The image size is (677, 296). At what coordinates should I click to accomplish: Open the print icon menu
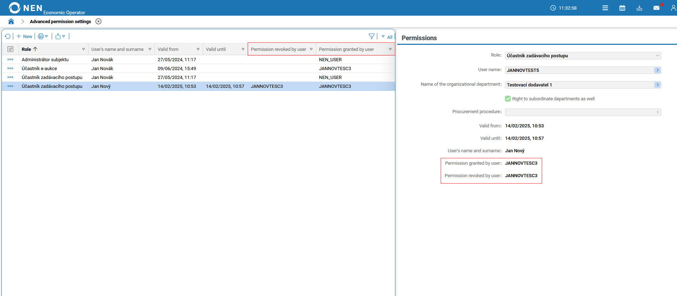[x=43, y=36]
